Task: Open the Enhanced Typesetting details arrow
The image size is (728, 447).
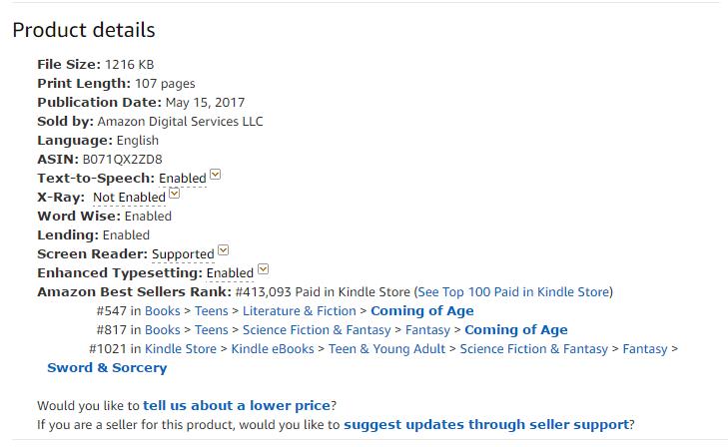Action: coord(264,269)
